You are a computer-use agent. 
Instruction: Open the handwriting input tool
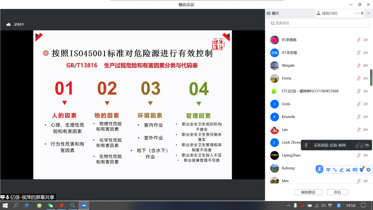[341, 170]
